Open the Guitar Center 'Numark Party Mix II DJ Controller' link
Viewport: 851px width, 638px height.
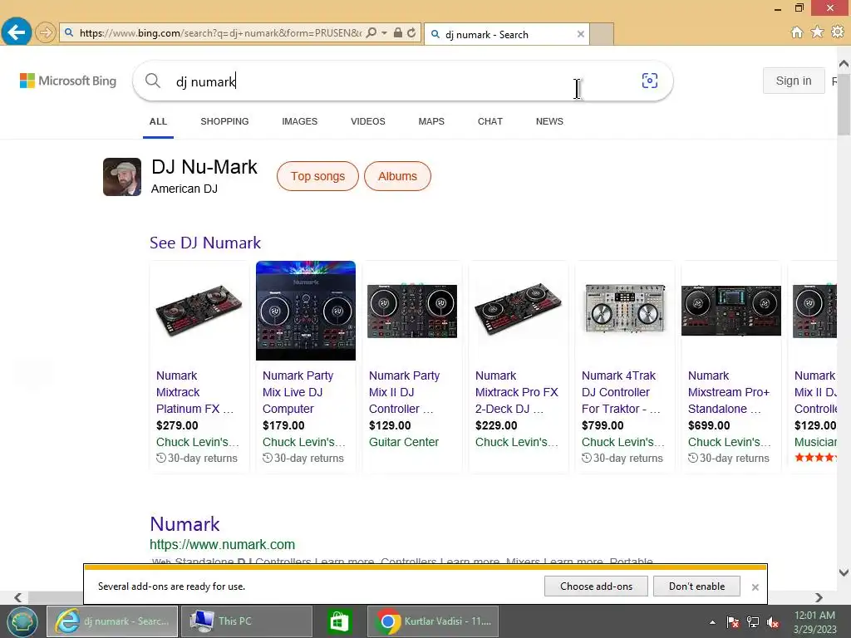405,392
